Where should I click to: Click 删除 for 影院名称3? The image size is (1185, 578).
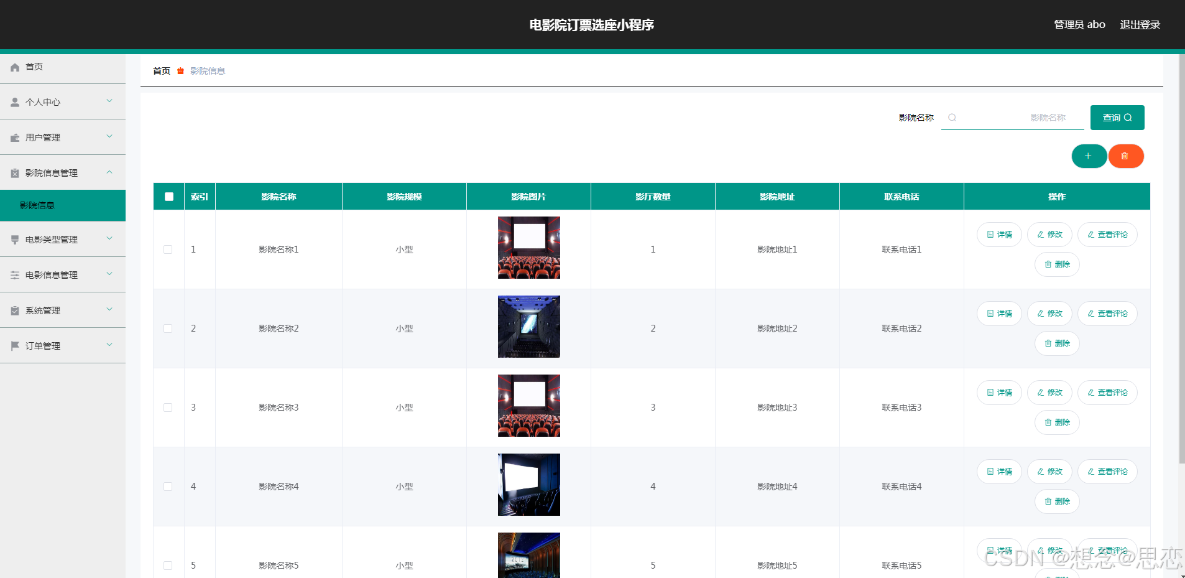coord(1057,422)
